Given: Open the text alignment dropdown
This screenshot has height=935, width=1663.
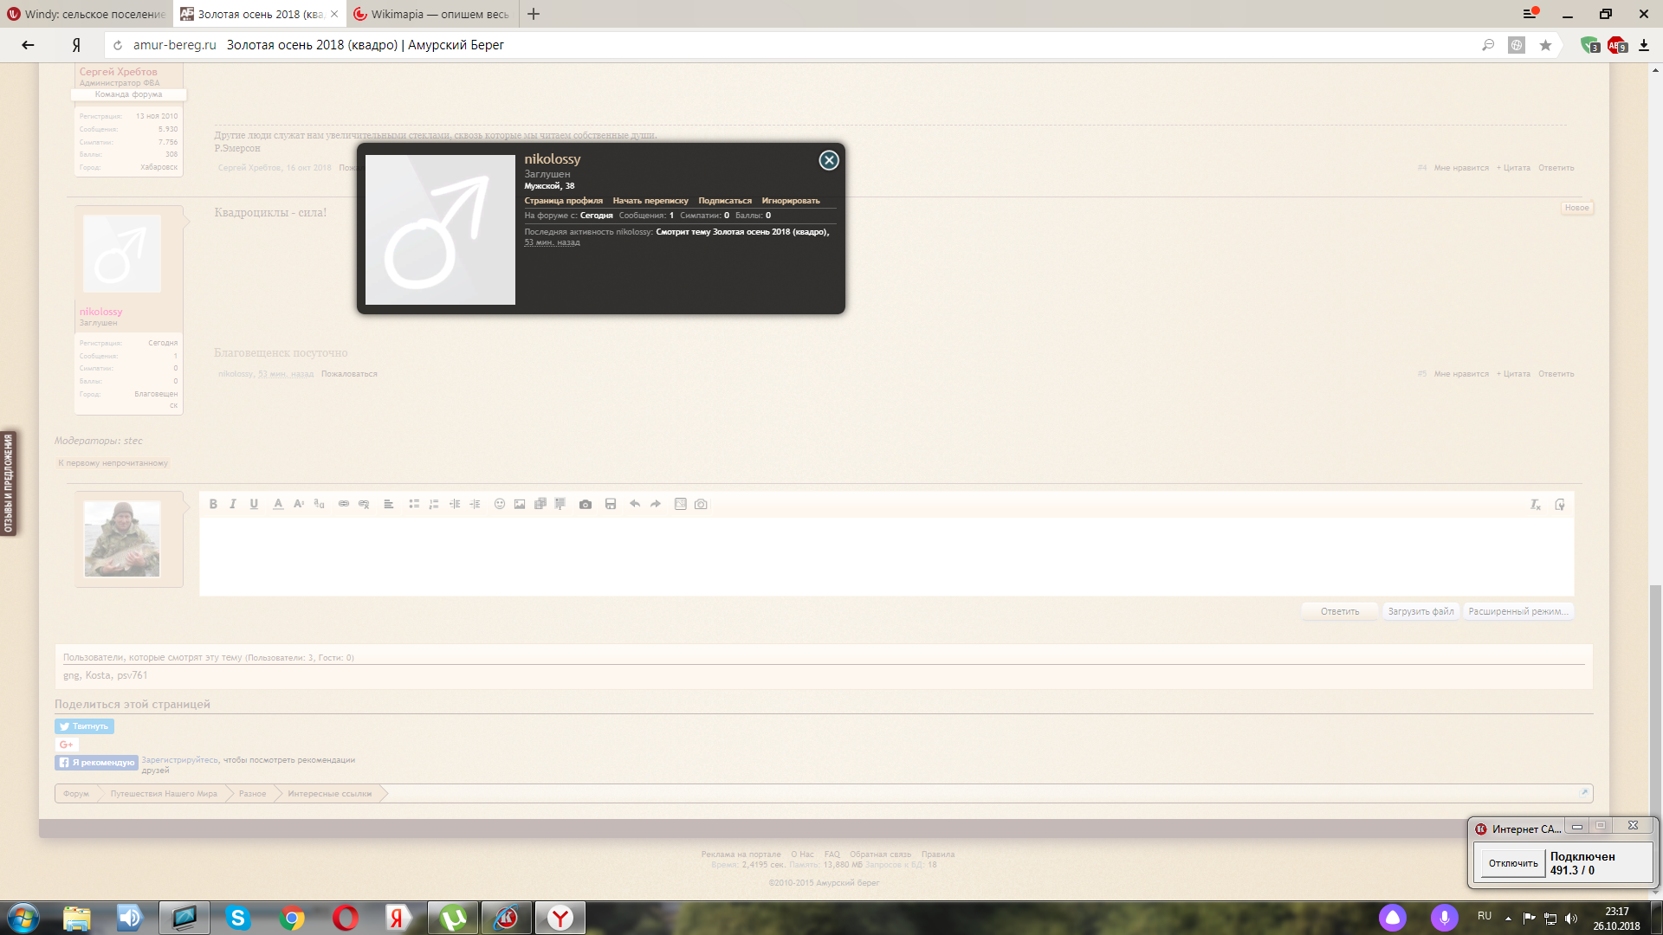Looking at the screenshot, I should click(x=389, y=504).
